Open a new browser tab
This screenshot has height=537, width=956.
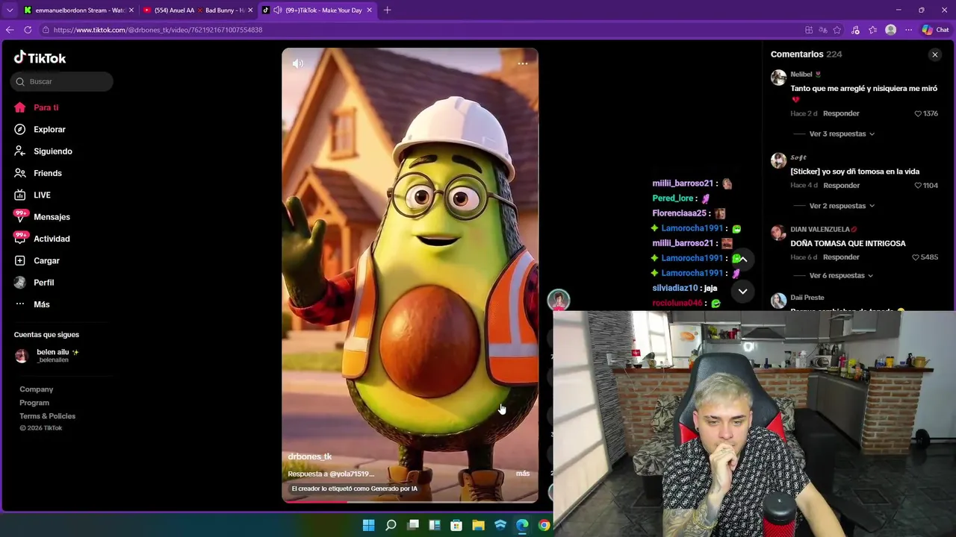click(387, 10)
